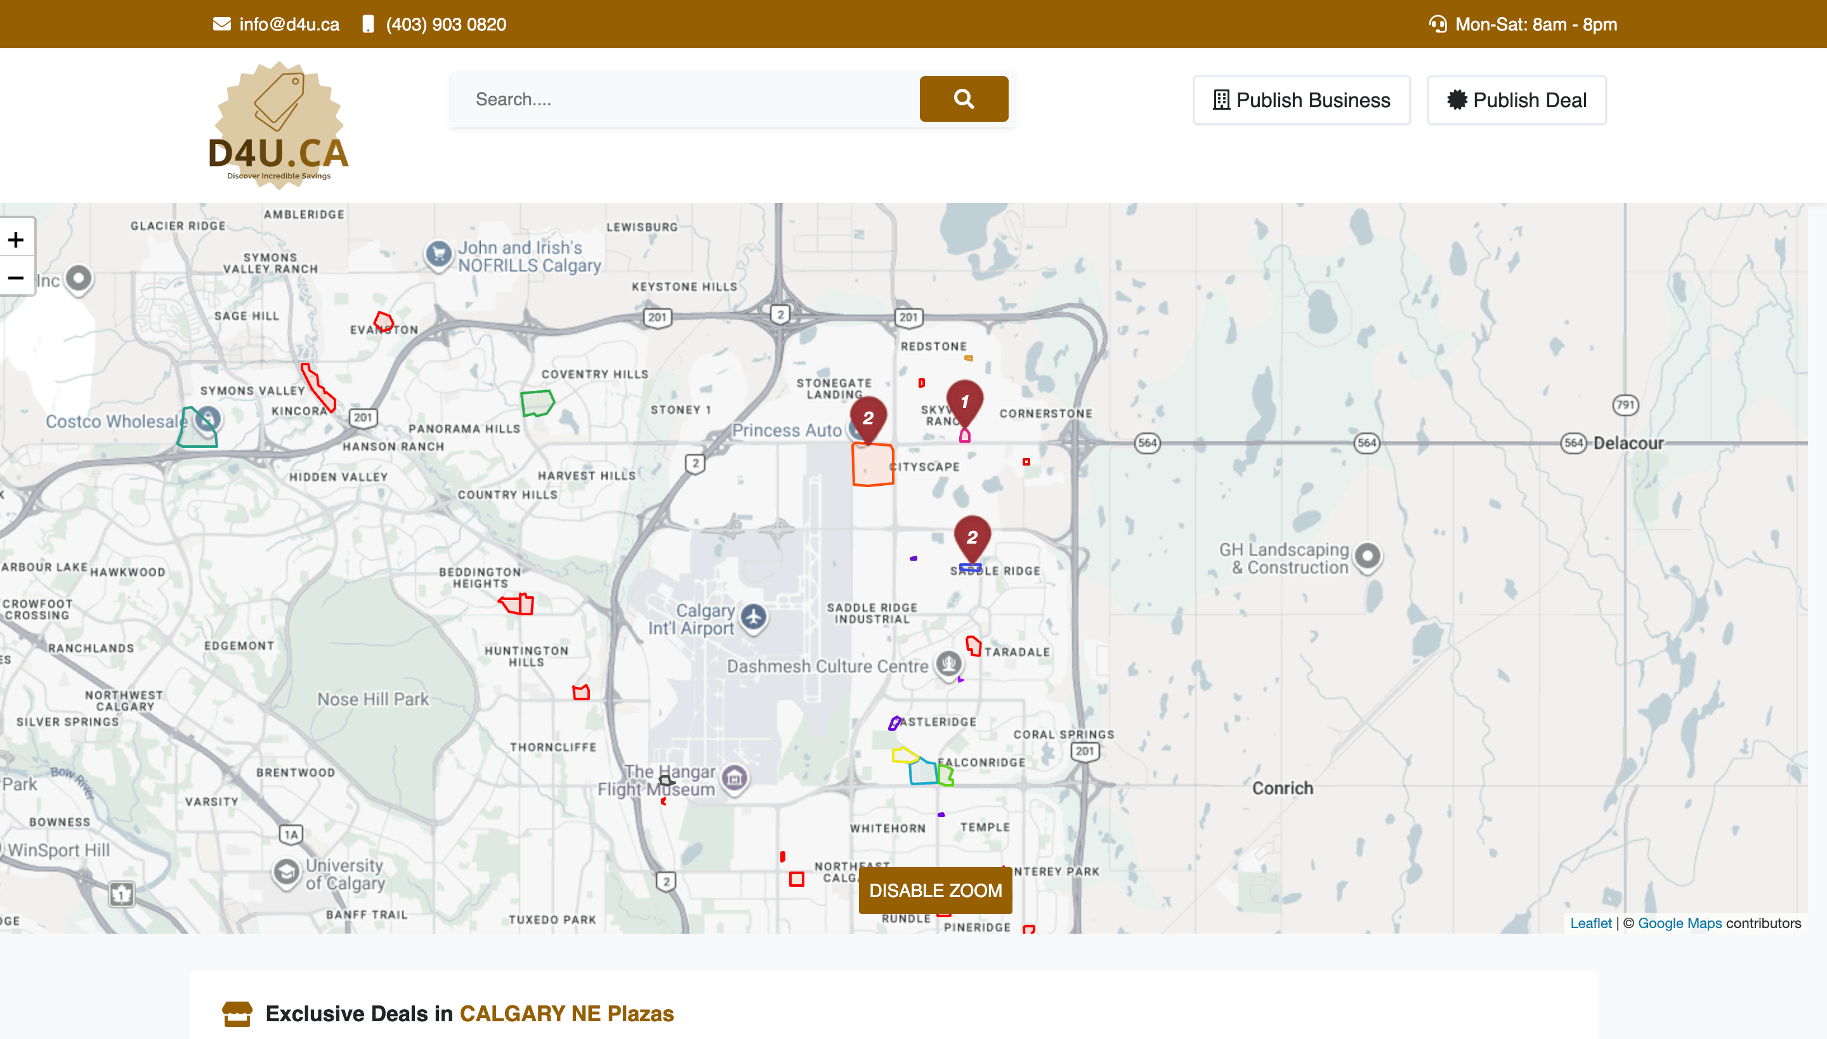The width and height of the screenshot is (1827, 1039).
Task: Select the green polygon in Coventry Hills
Action: (537, 403)
